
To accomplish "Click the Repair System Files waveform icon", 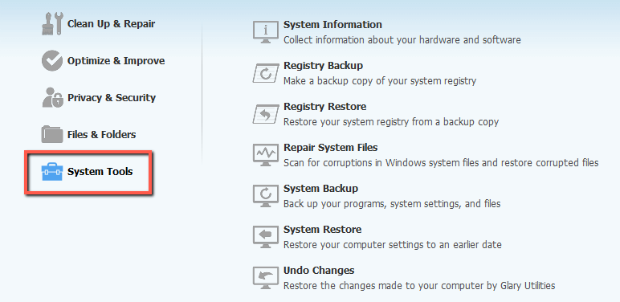I will 265,155.
